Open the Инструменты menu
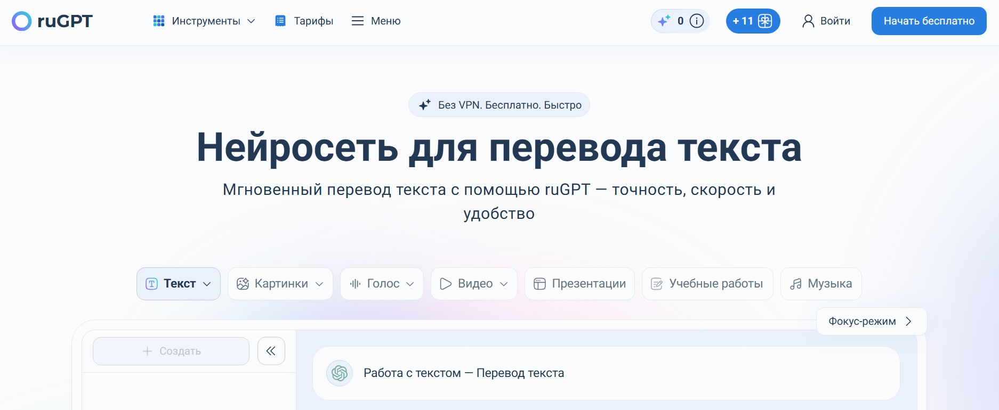Image resolution: width=999 pixels, height=410 pixels. [206, 21]
